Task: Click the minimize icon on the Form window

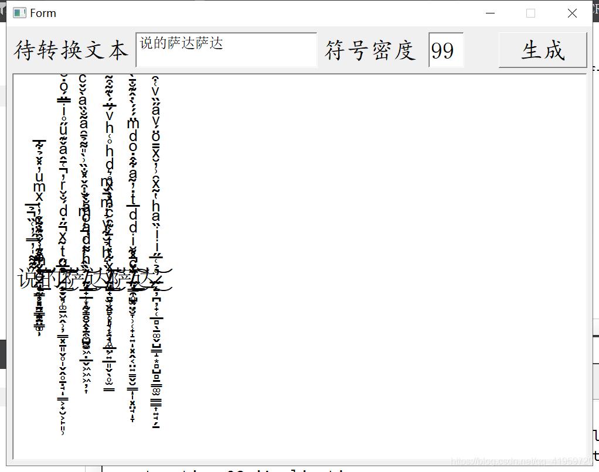Action: (490, 12)
